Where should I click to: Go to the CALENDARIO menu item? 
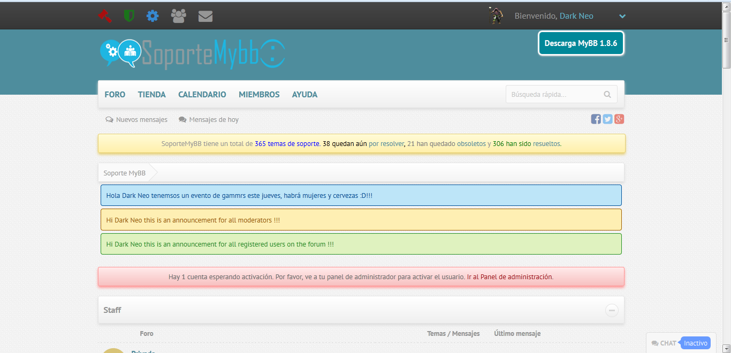(x=202, y=95)
